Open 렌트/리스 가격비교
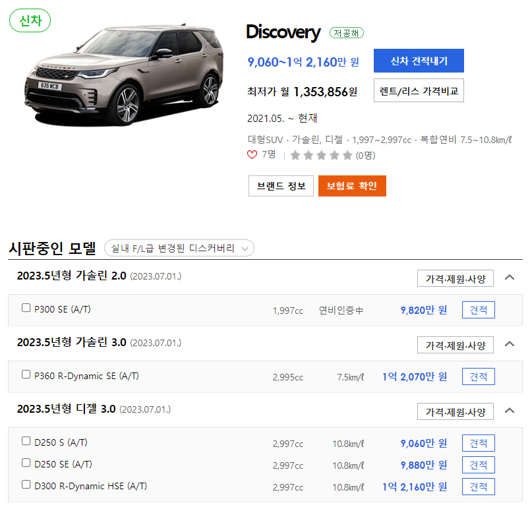Image resolution: width=530 pixels, height=509 pixels. click(x=419, y=90)
